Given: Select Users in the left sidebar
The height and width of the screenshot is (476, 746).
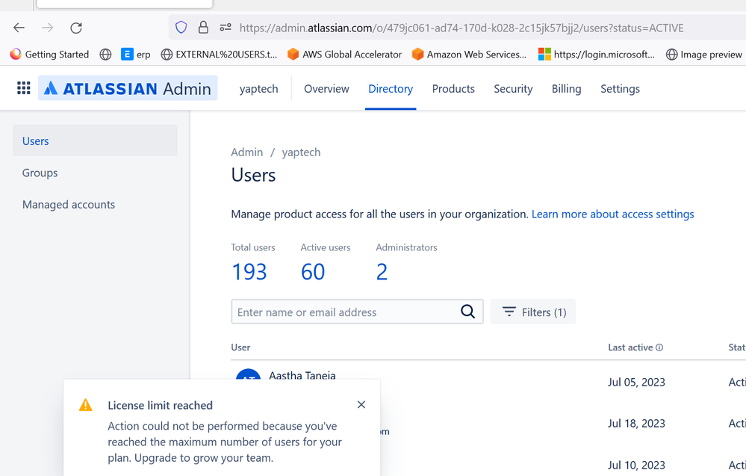Looking at the screenshot, I should click(x=95, y=140).
